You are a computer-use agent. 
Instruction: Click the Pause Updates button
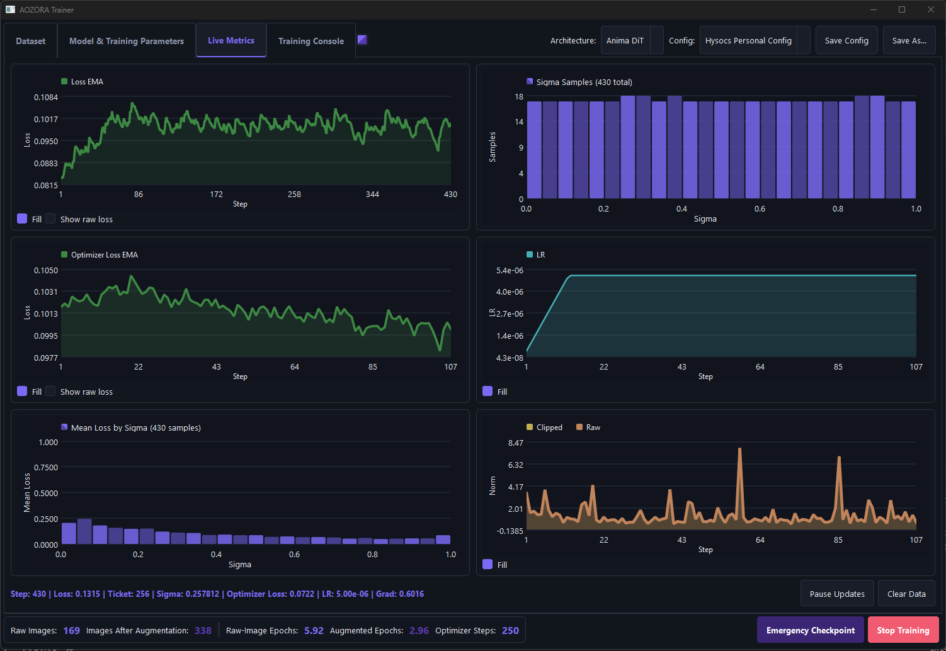click(x=837, y=594)
